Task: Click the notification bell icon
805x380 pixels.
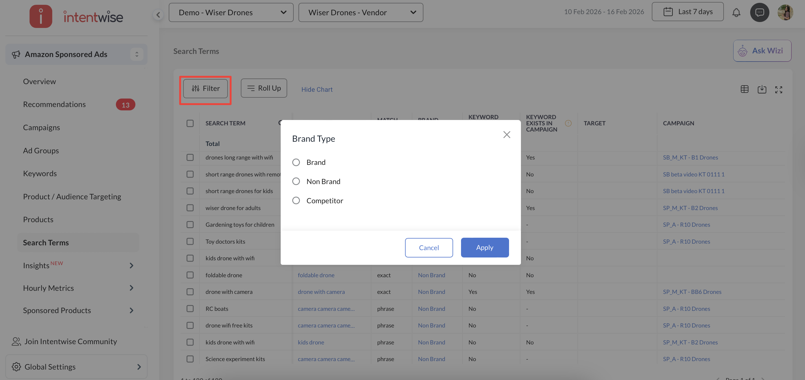Action: [x=736, y=12]
